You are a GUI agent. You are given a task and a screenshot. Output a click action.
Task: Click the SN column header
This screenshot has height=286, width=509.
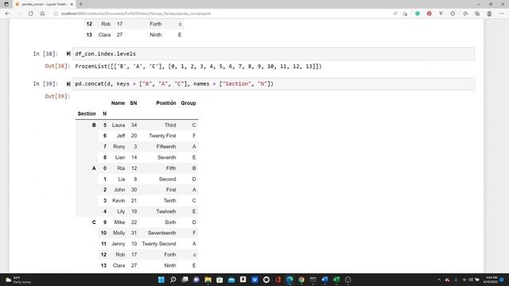134,103
